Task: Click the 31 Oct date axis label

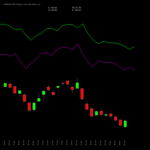Action: click(14, 143)
